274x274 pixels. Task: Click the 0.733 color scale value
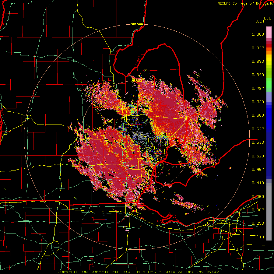[258, 102]
